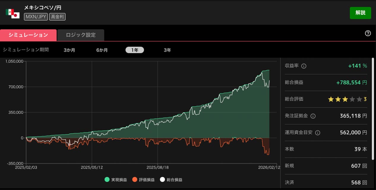This screenshot has width=376, height=190.
Task: Click info icon beside 発注証拠金
Action: click(x=313, y=116)
